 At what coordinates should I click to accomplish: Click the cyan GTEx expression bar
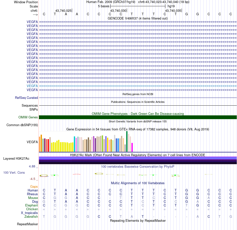tap(74, 144)
